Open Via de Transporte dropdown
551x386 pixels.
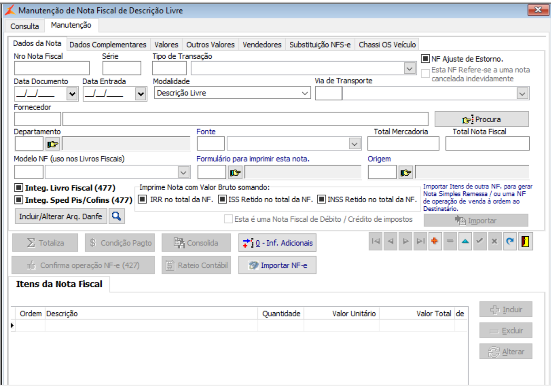pos(523,93)
